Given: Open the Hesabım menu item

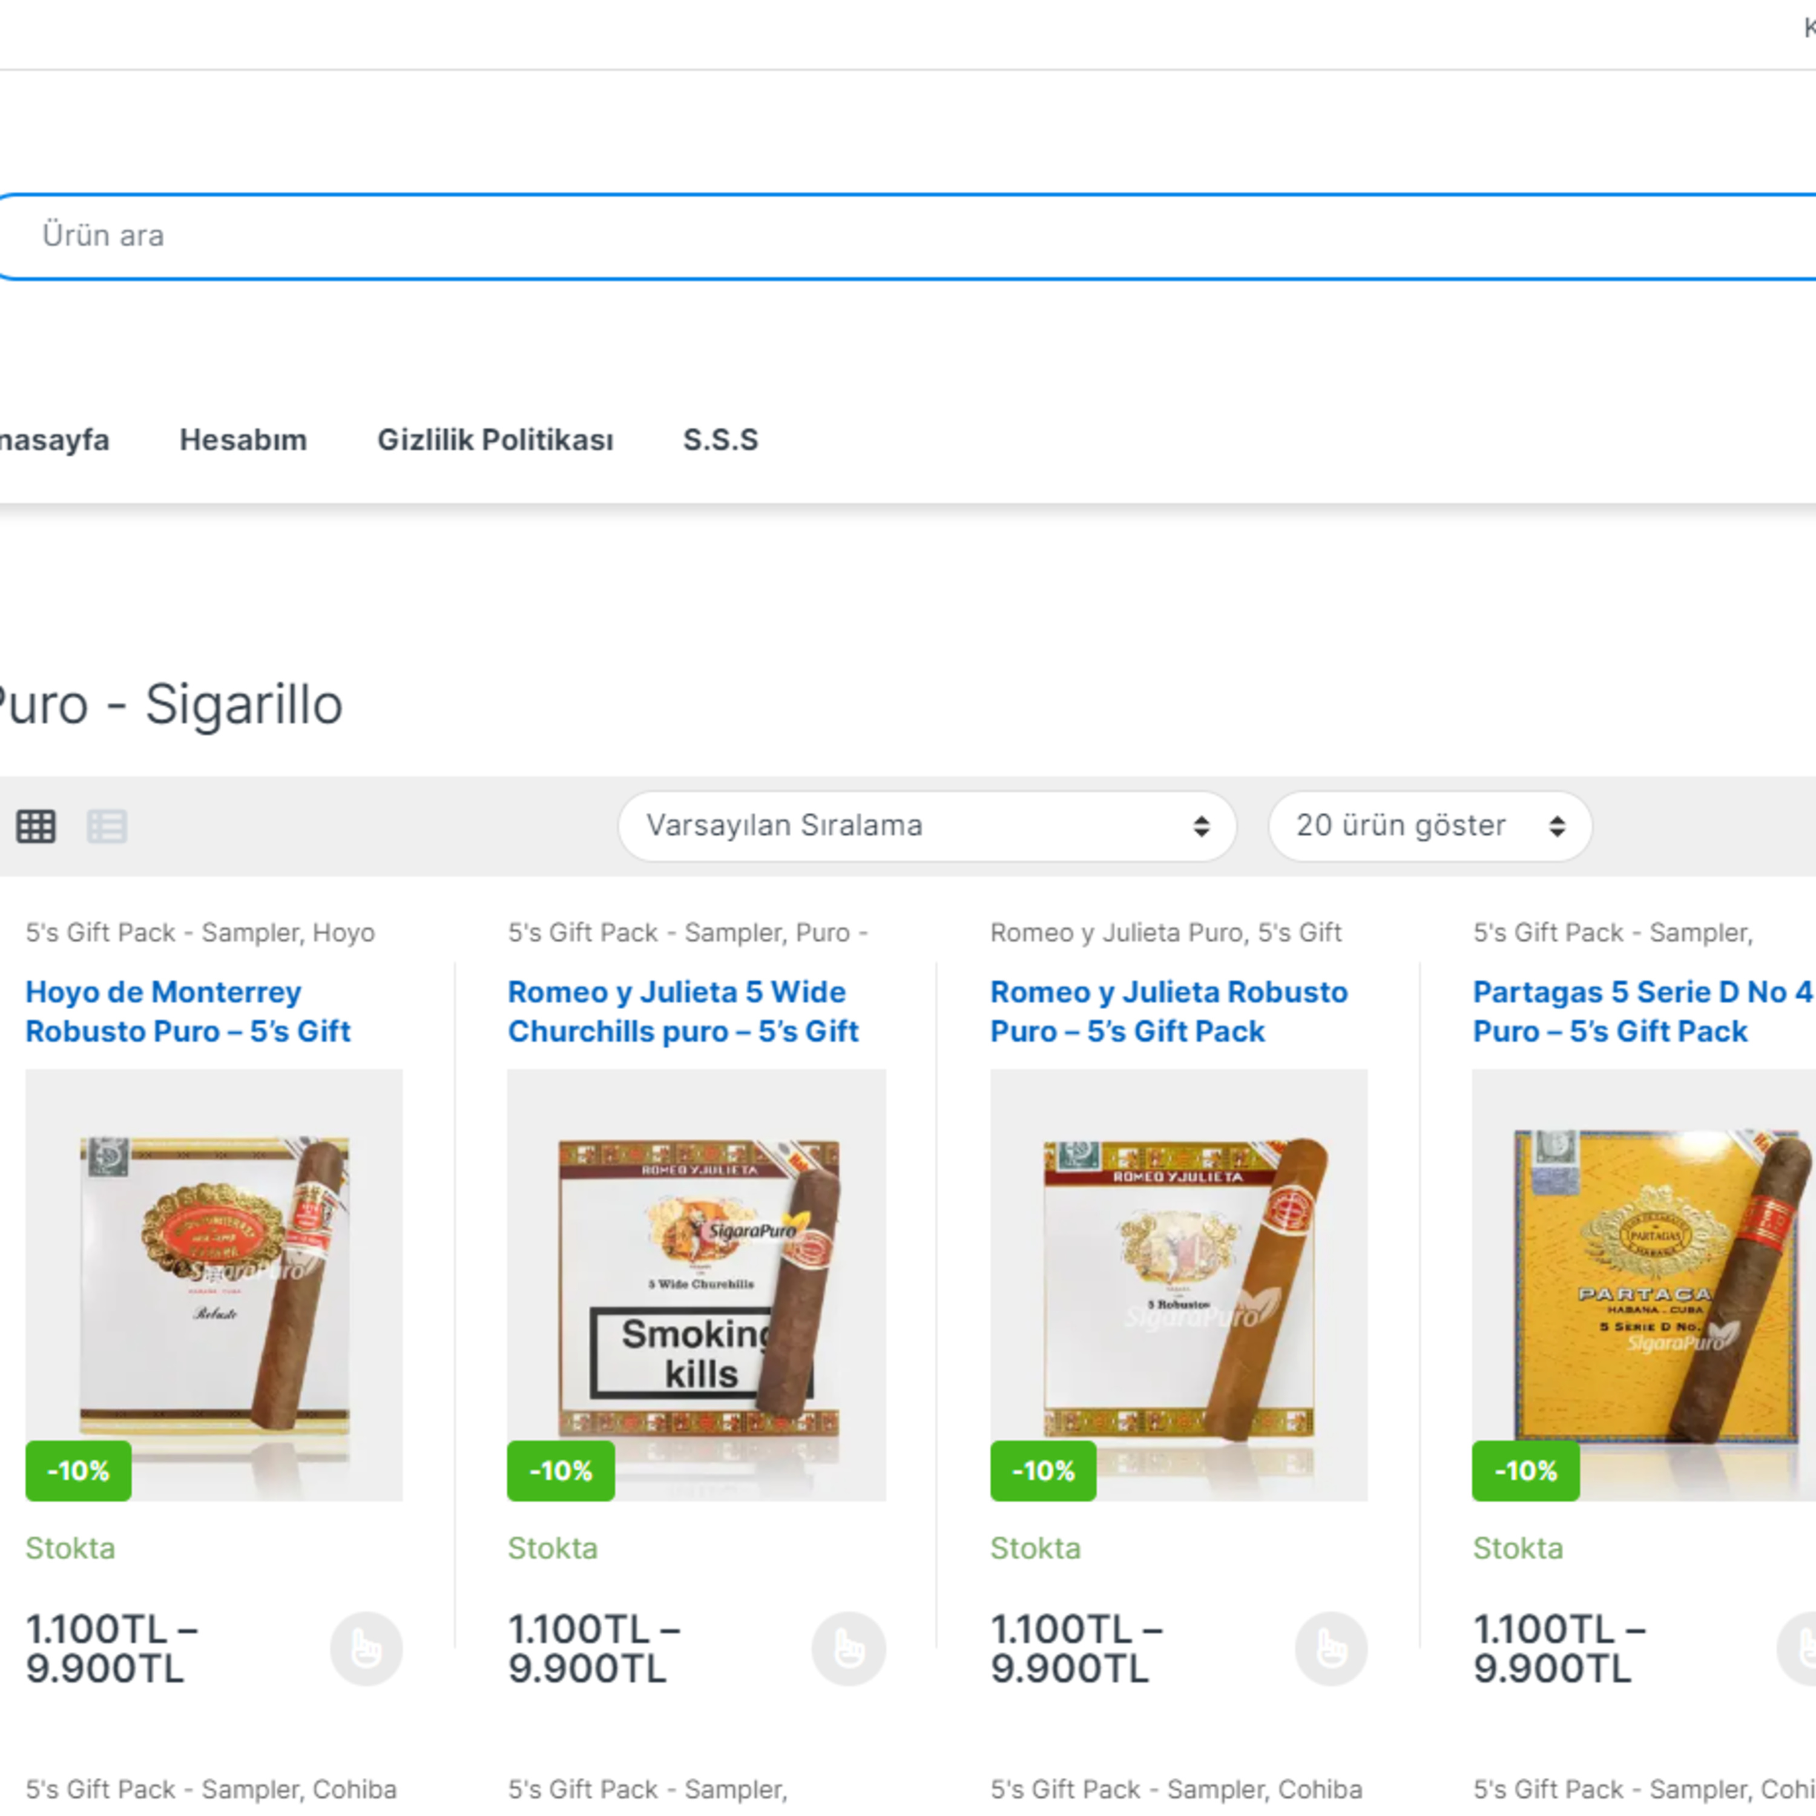Looking at the screenshot, I should pyautogui.click(x=243, y=440).
